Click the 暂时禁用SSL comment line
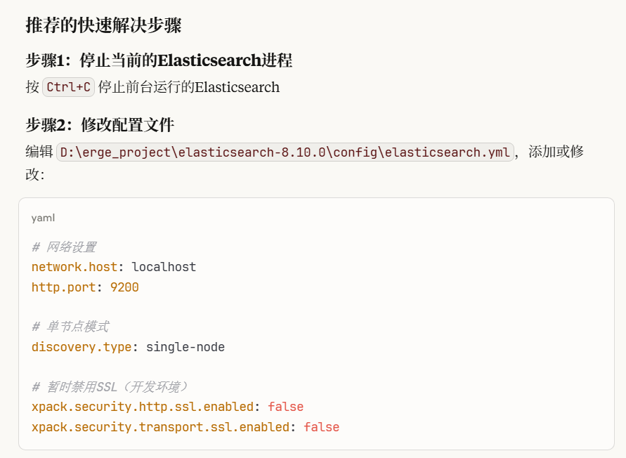 110,387
